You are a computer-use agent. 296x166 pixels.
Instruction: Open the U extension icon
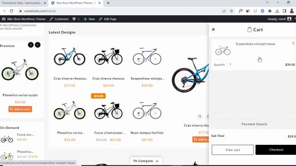[255, 11]
